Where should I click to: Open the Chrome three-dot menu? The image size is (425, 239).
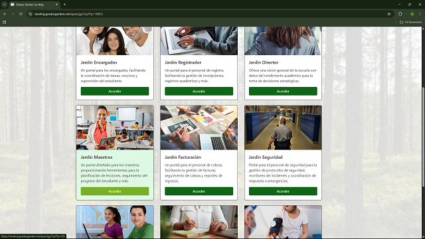coord(420,14)
